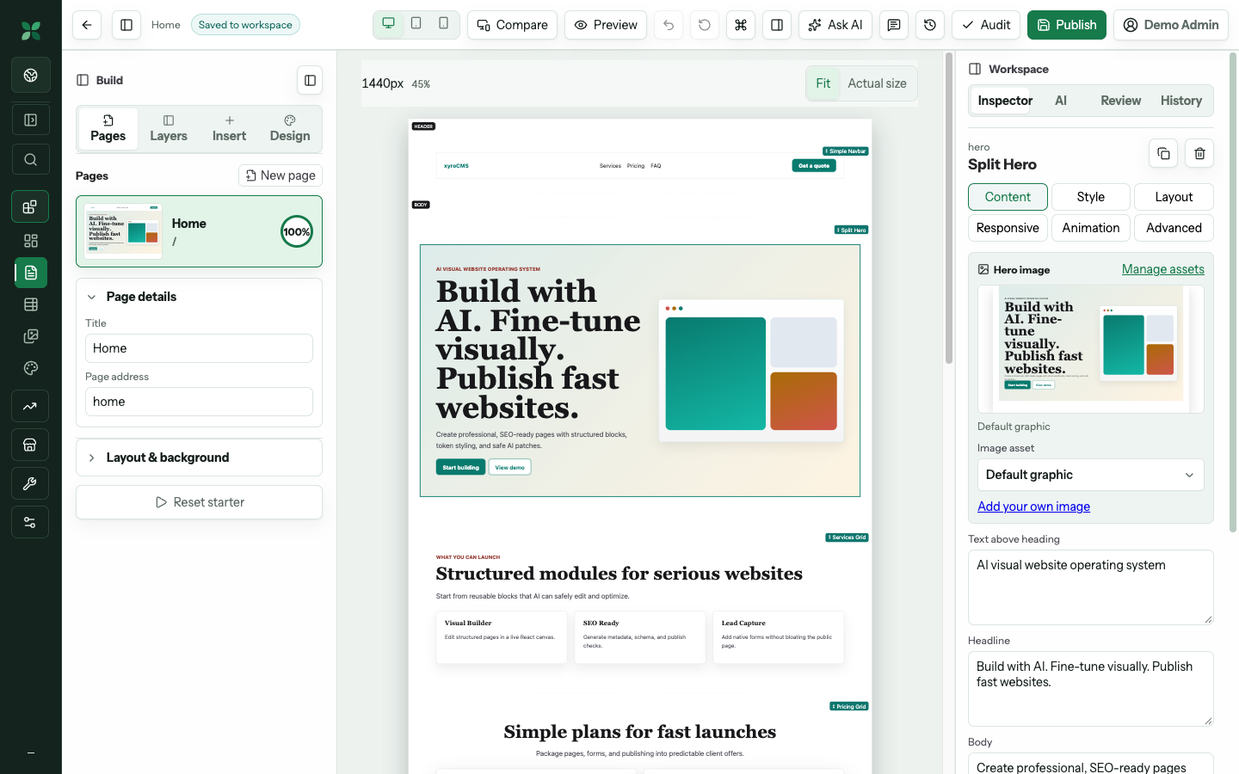Switch to mobile device preview

pyautogui.click(x=444, y=24)
